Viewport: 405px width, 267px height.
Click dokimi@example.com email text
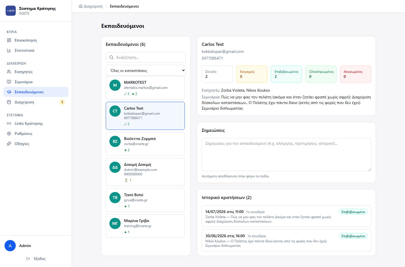141,170
